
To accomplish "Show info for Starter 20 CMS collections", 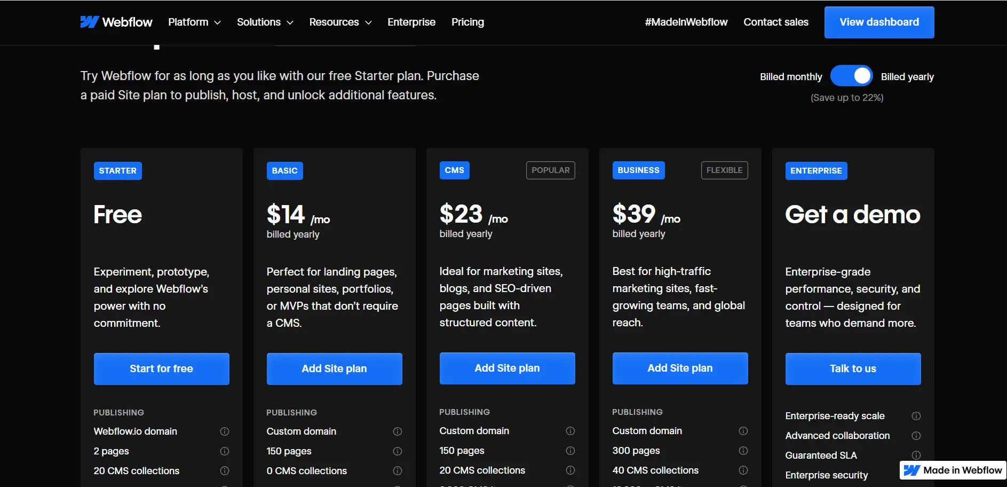I will [225, 471].
